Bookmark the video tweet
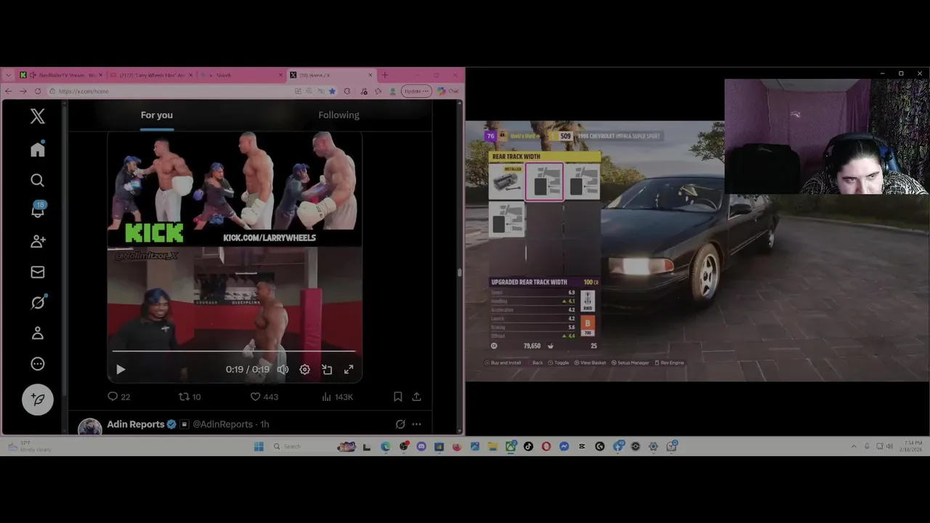 tap(398, 397)
